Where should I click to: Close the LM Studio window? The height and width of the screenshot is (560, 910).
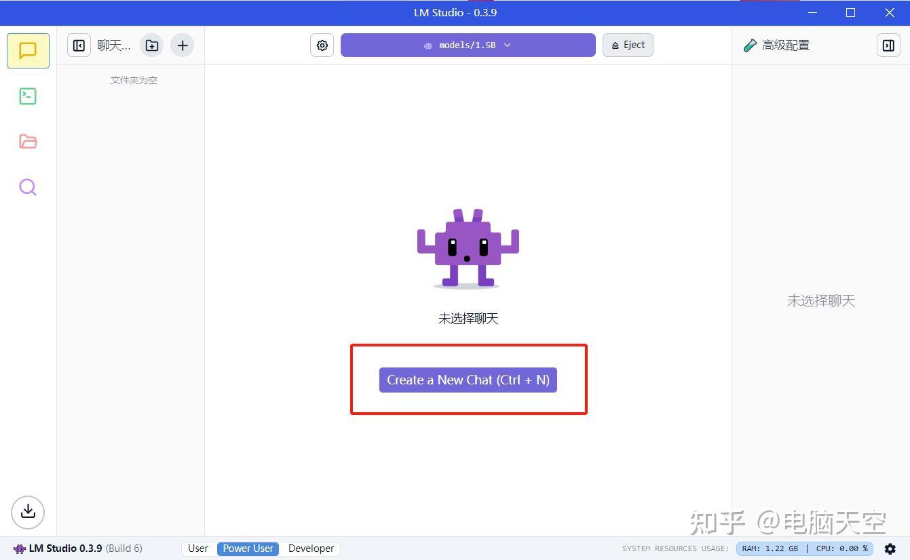890,13
